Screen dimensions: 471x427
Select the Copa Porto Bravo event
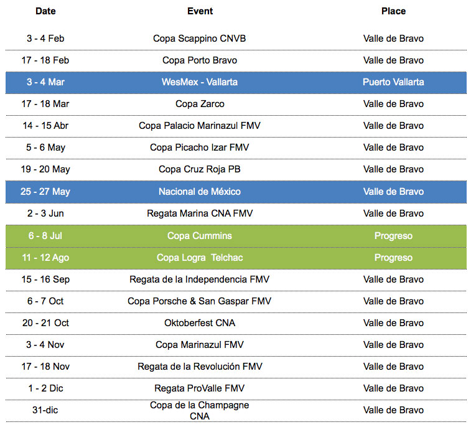coord(200,60)
